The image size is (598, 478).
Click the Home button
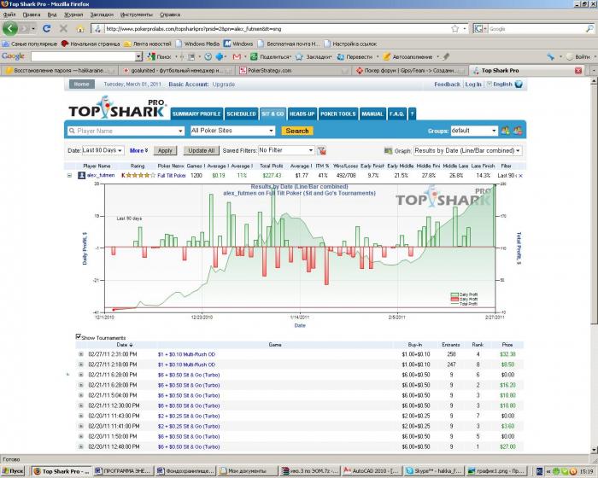[82, 85]
